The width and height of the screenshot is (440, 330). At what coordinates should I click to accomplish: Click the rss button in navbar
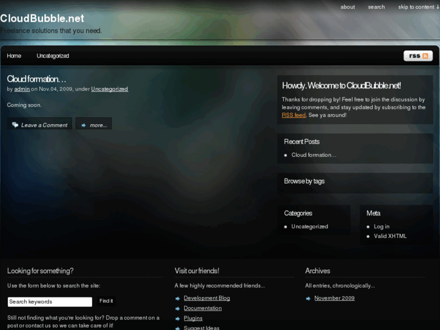(418, 56)
